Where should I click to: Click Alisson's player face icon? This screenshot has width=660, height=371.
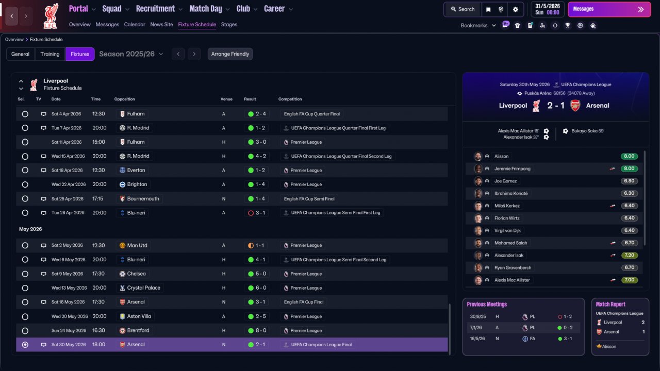pos(478,156)
